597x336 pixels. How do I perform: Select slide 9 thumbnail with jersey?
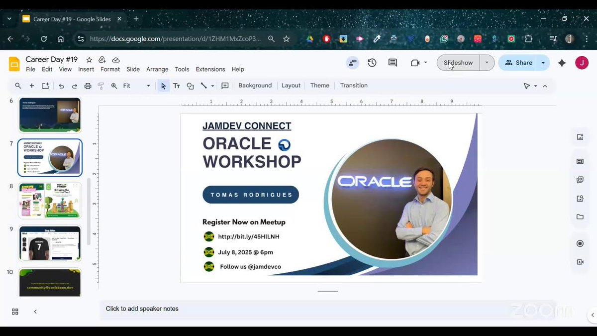pyautogui.click(x=50, y=243)
